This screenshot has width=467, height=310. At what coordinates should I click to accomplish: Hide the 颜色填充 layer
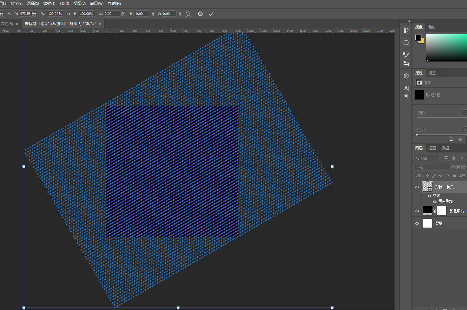click(x=417, y=211)
